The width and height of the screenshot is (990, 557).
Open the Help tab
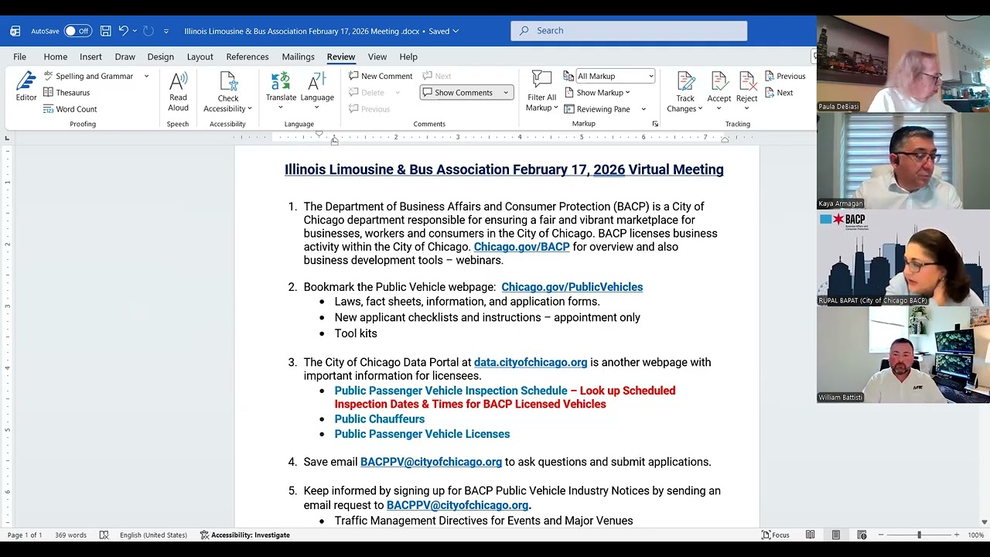click(408, 56)
